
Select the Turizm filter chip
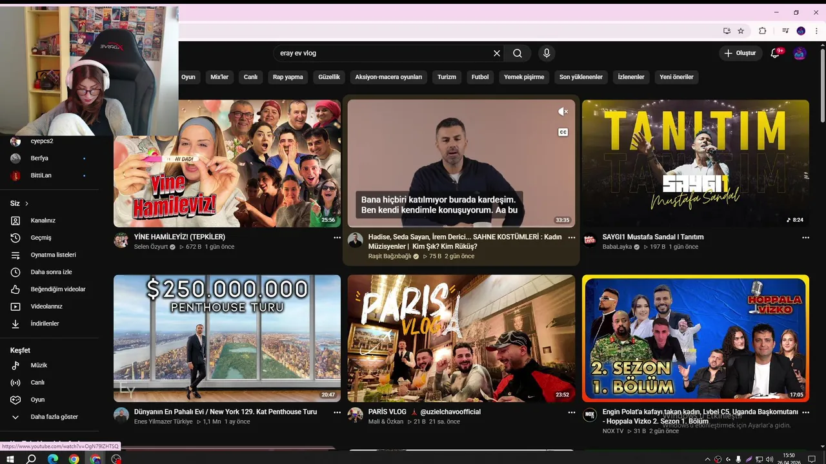click(x=447, y=77)
